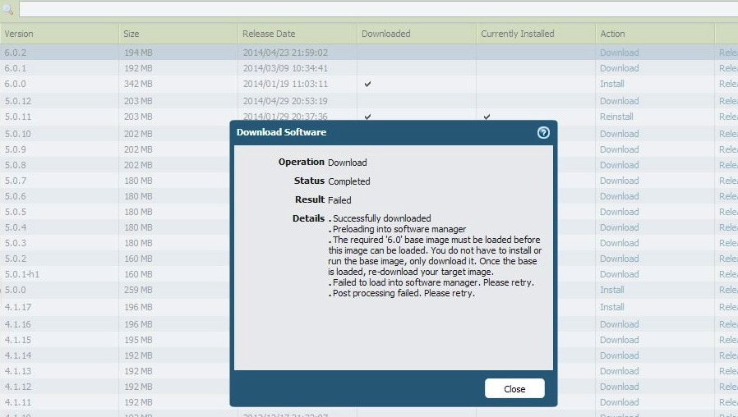This screenshot has height=417, width=738.
Task: Click the Download Software dialog title
Action: 281,132
